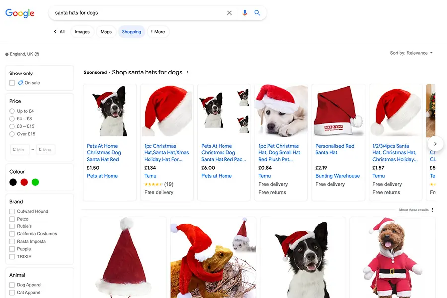Select the red colour filter swatch
Viewport: 447px width, 298px height.
pos(23,182)
